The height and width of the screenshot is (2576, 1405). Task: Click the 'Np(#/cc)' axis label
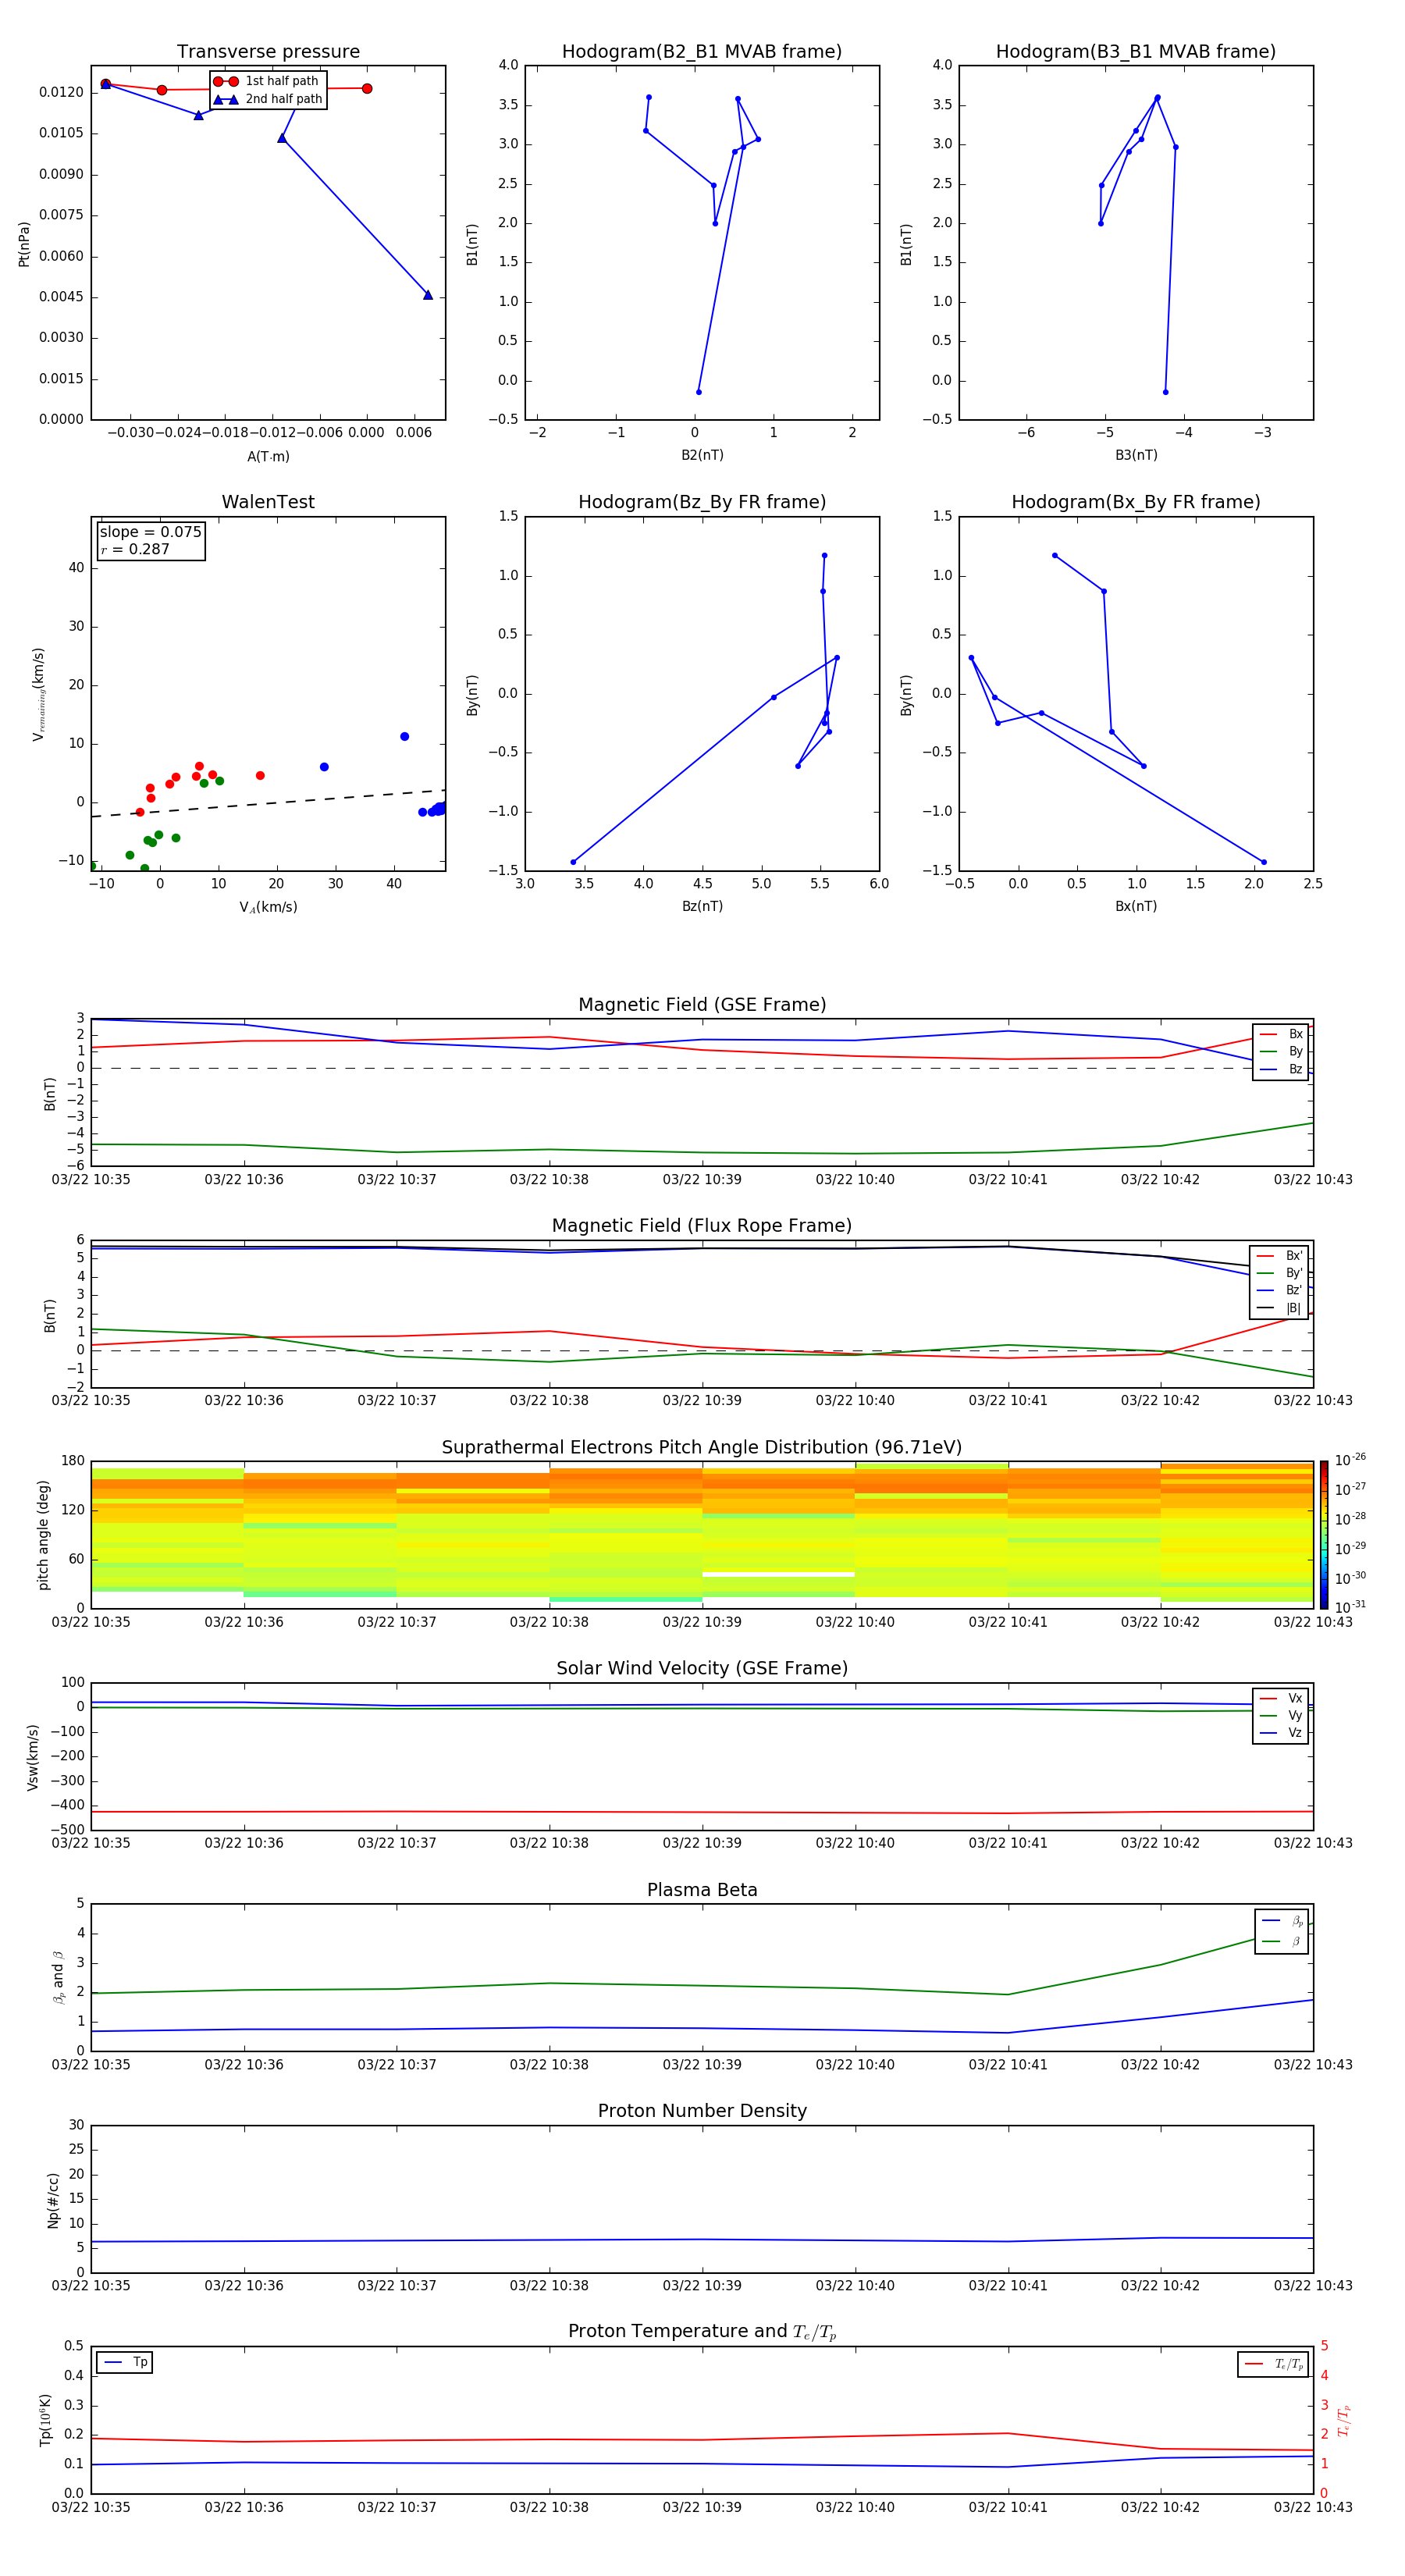(53, 2200)
